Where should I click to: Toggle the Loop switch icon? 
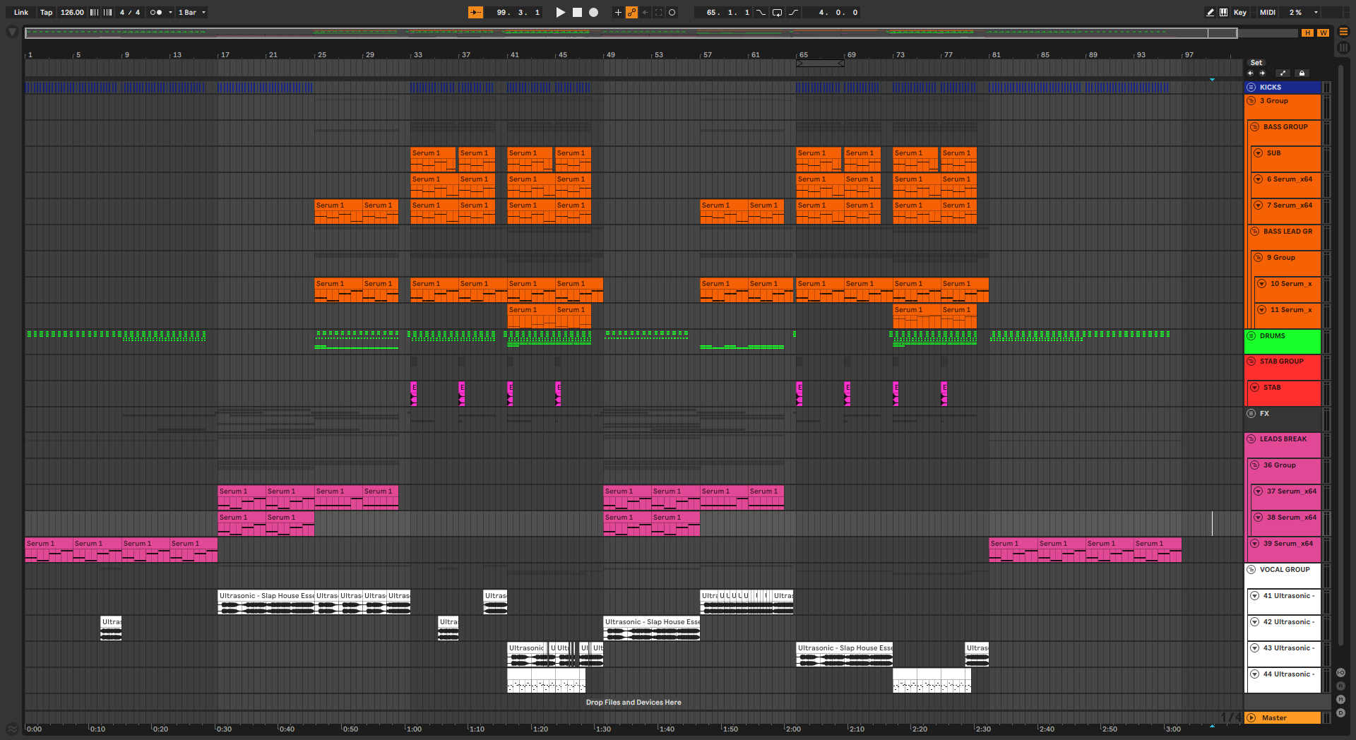[777, 12]
